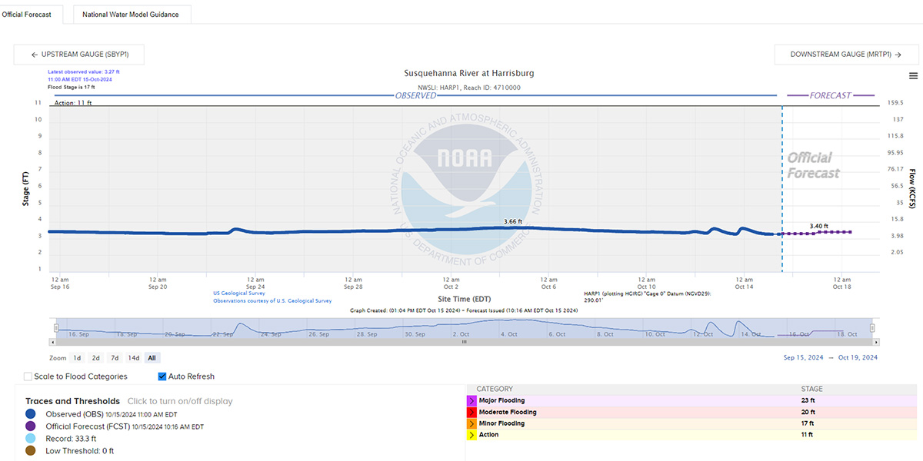
Task: Go to Downstream Gauge (MRTP1)
Action: [x=846, y=55]
